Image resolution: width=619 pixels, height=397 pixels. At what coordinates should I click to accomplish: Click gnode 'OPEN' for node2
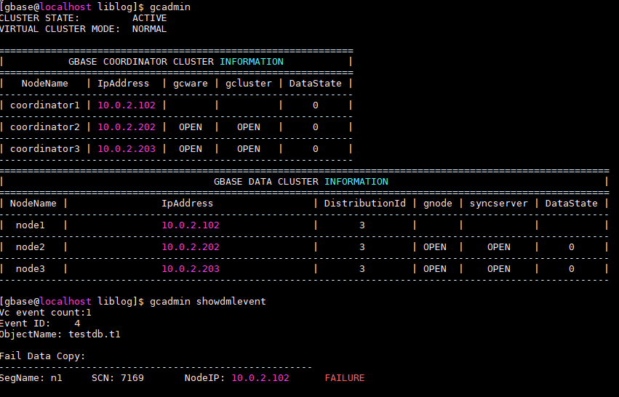tap(435, 247)
